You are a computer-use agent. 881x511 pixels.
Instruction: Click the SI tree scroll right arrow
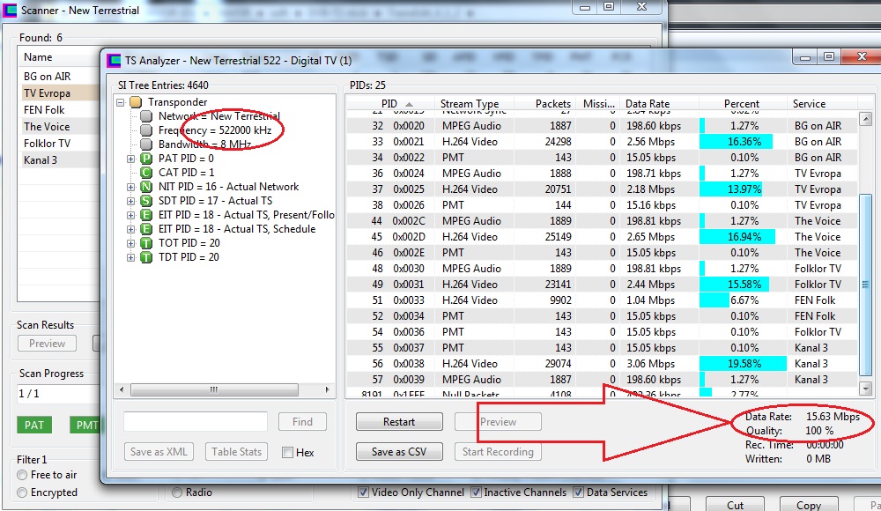pyautogui.click(x=327, y=389)
